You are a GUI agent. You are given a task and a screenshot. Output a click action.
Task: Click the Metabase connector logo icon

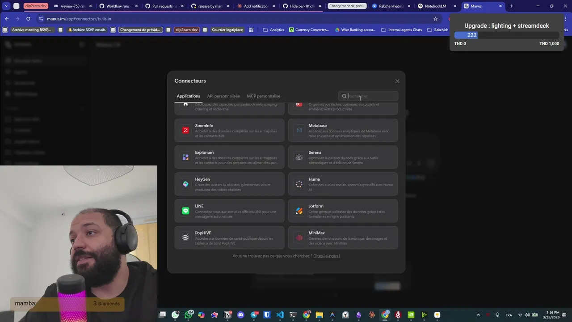click(x=299, y=131)
